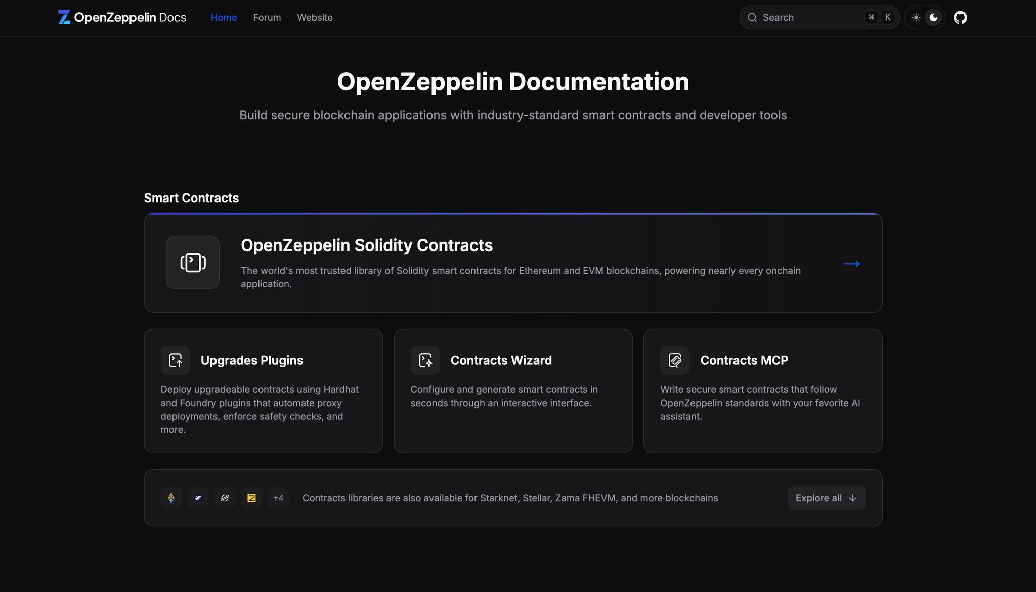
Task: Toggle to dark mode with the moon icon
Action: point(933,17)
